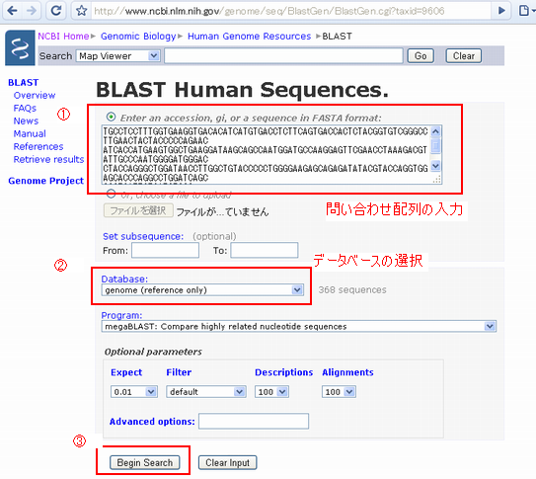
Task: Click the subsequence From field
Action: 165,250
